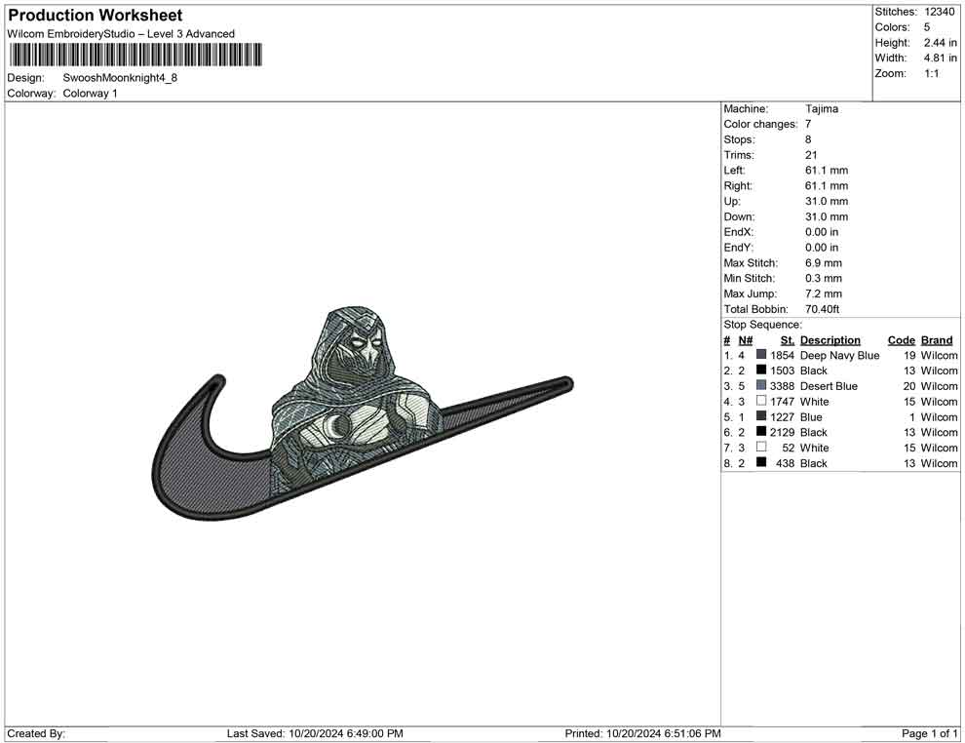Viewport: 965px width, 743px height.
Task: Click the Moon Knight swoosh design preview
Action: tap(362, 414)
